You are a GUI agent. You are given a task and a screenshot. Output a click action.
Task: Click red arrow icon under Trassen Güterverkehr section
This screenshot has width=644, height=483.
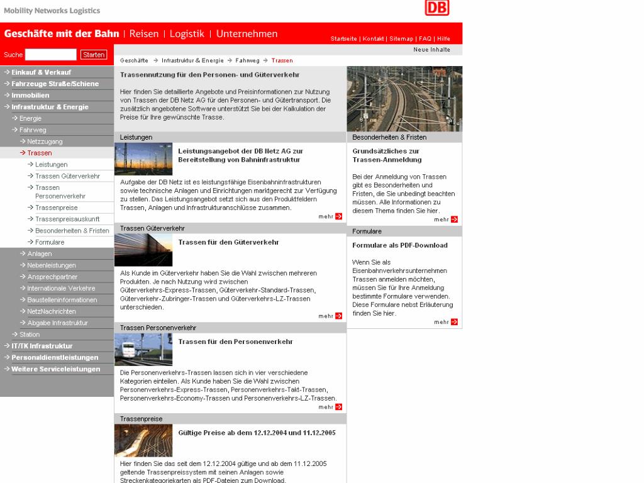(x=338, y=316)
